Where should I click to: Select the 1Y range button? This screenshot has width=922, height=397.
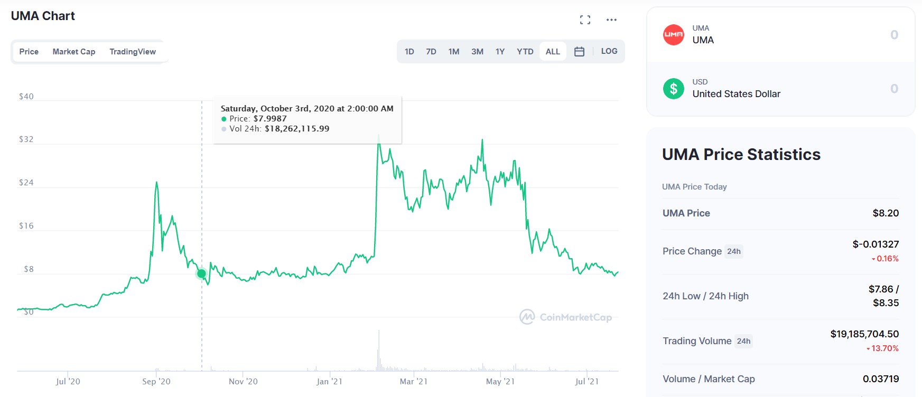pos(500,52)
